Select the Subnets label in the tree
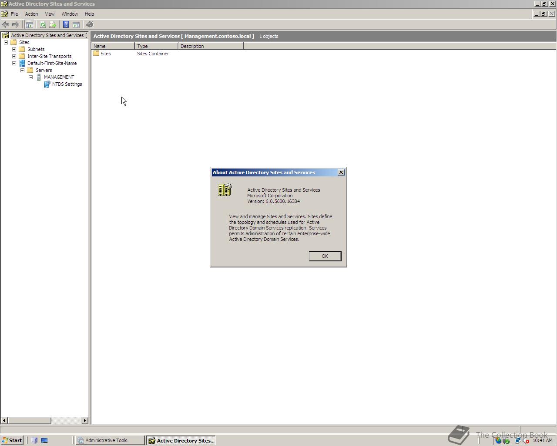 36,49
